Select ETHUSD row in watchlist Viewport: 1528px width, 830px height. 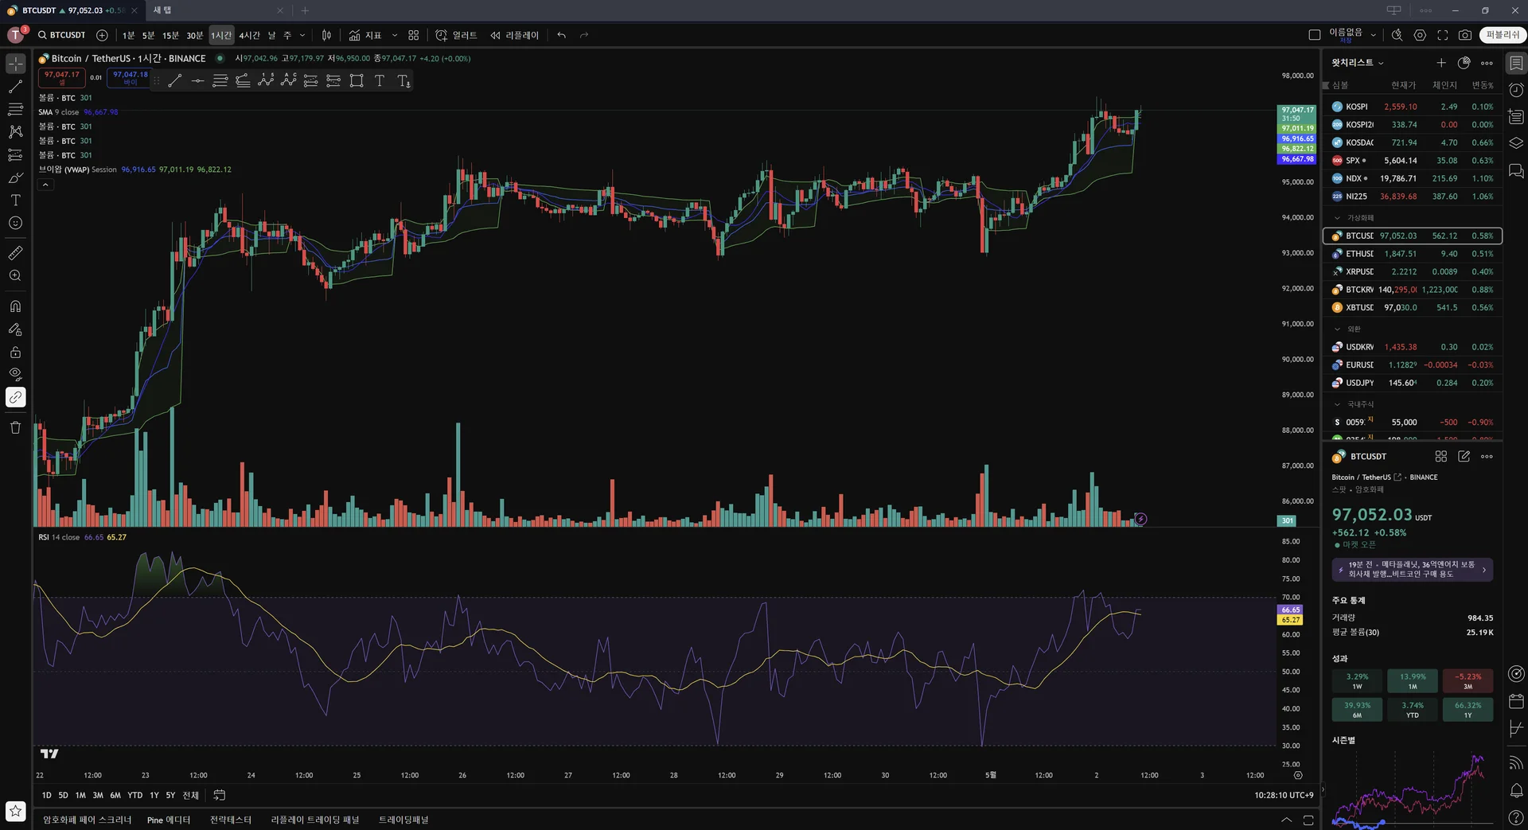coord(1413,254)
